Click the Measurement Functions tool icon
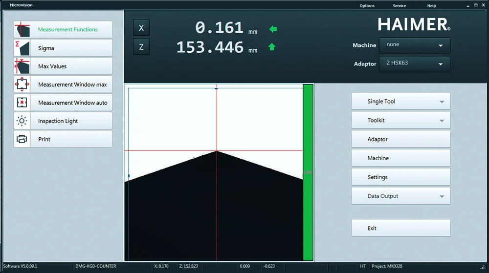The image size is (489, 273). [x=22, y=30]
